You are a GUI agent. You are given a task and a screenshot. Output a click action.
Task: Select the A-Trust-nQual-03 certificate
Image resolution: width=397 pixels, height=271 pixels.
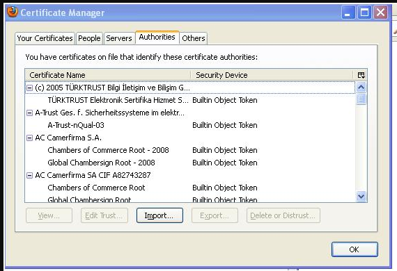(x=76, y=125)
